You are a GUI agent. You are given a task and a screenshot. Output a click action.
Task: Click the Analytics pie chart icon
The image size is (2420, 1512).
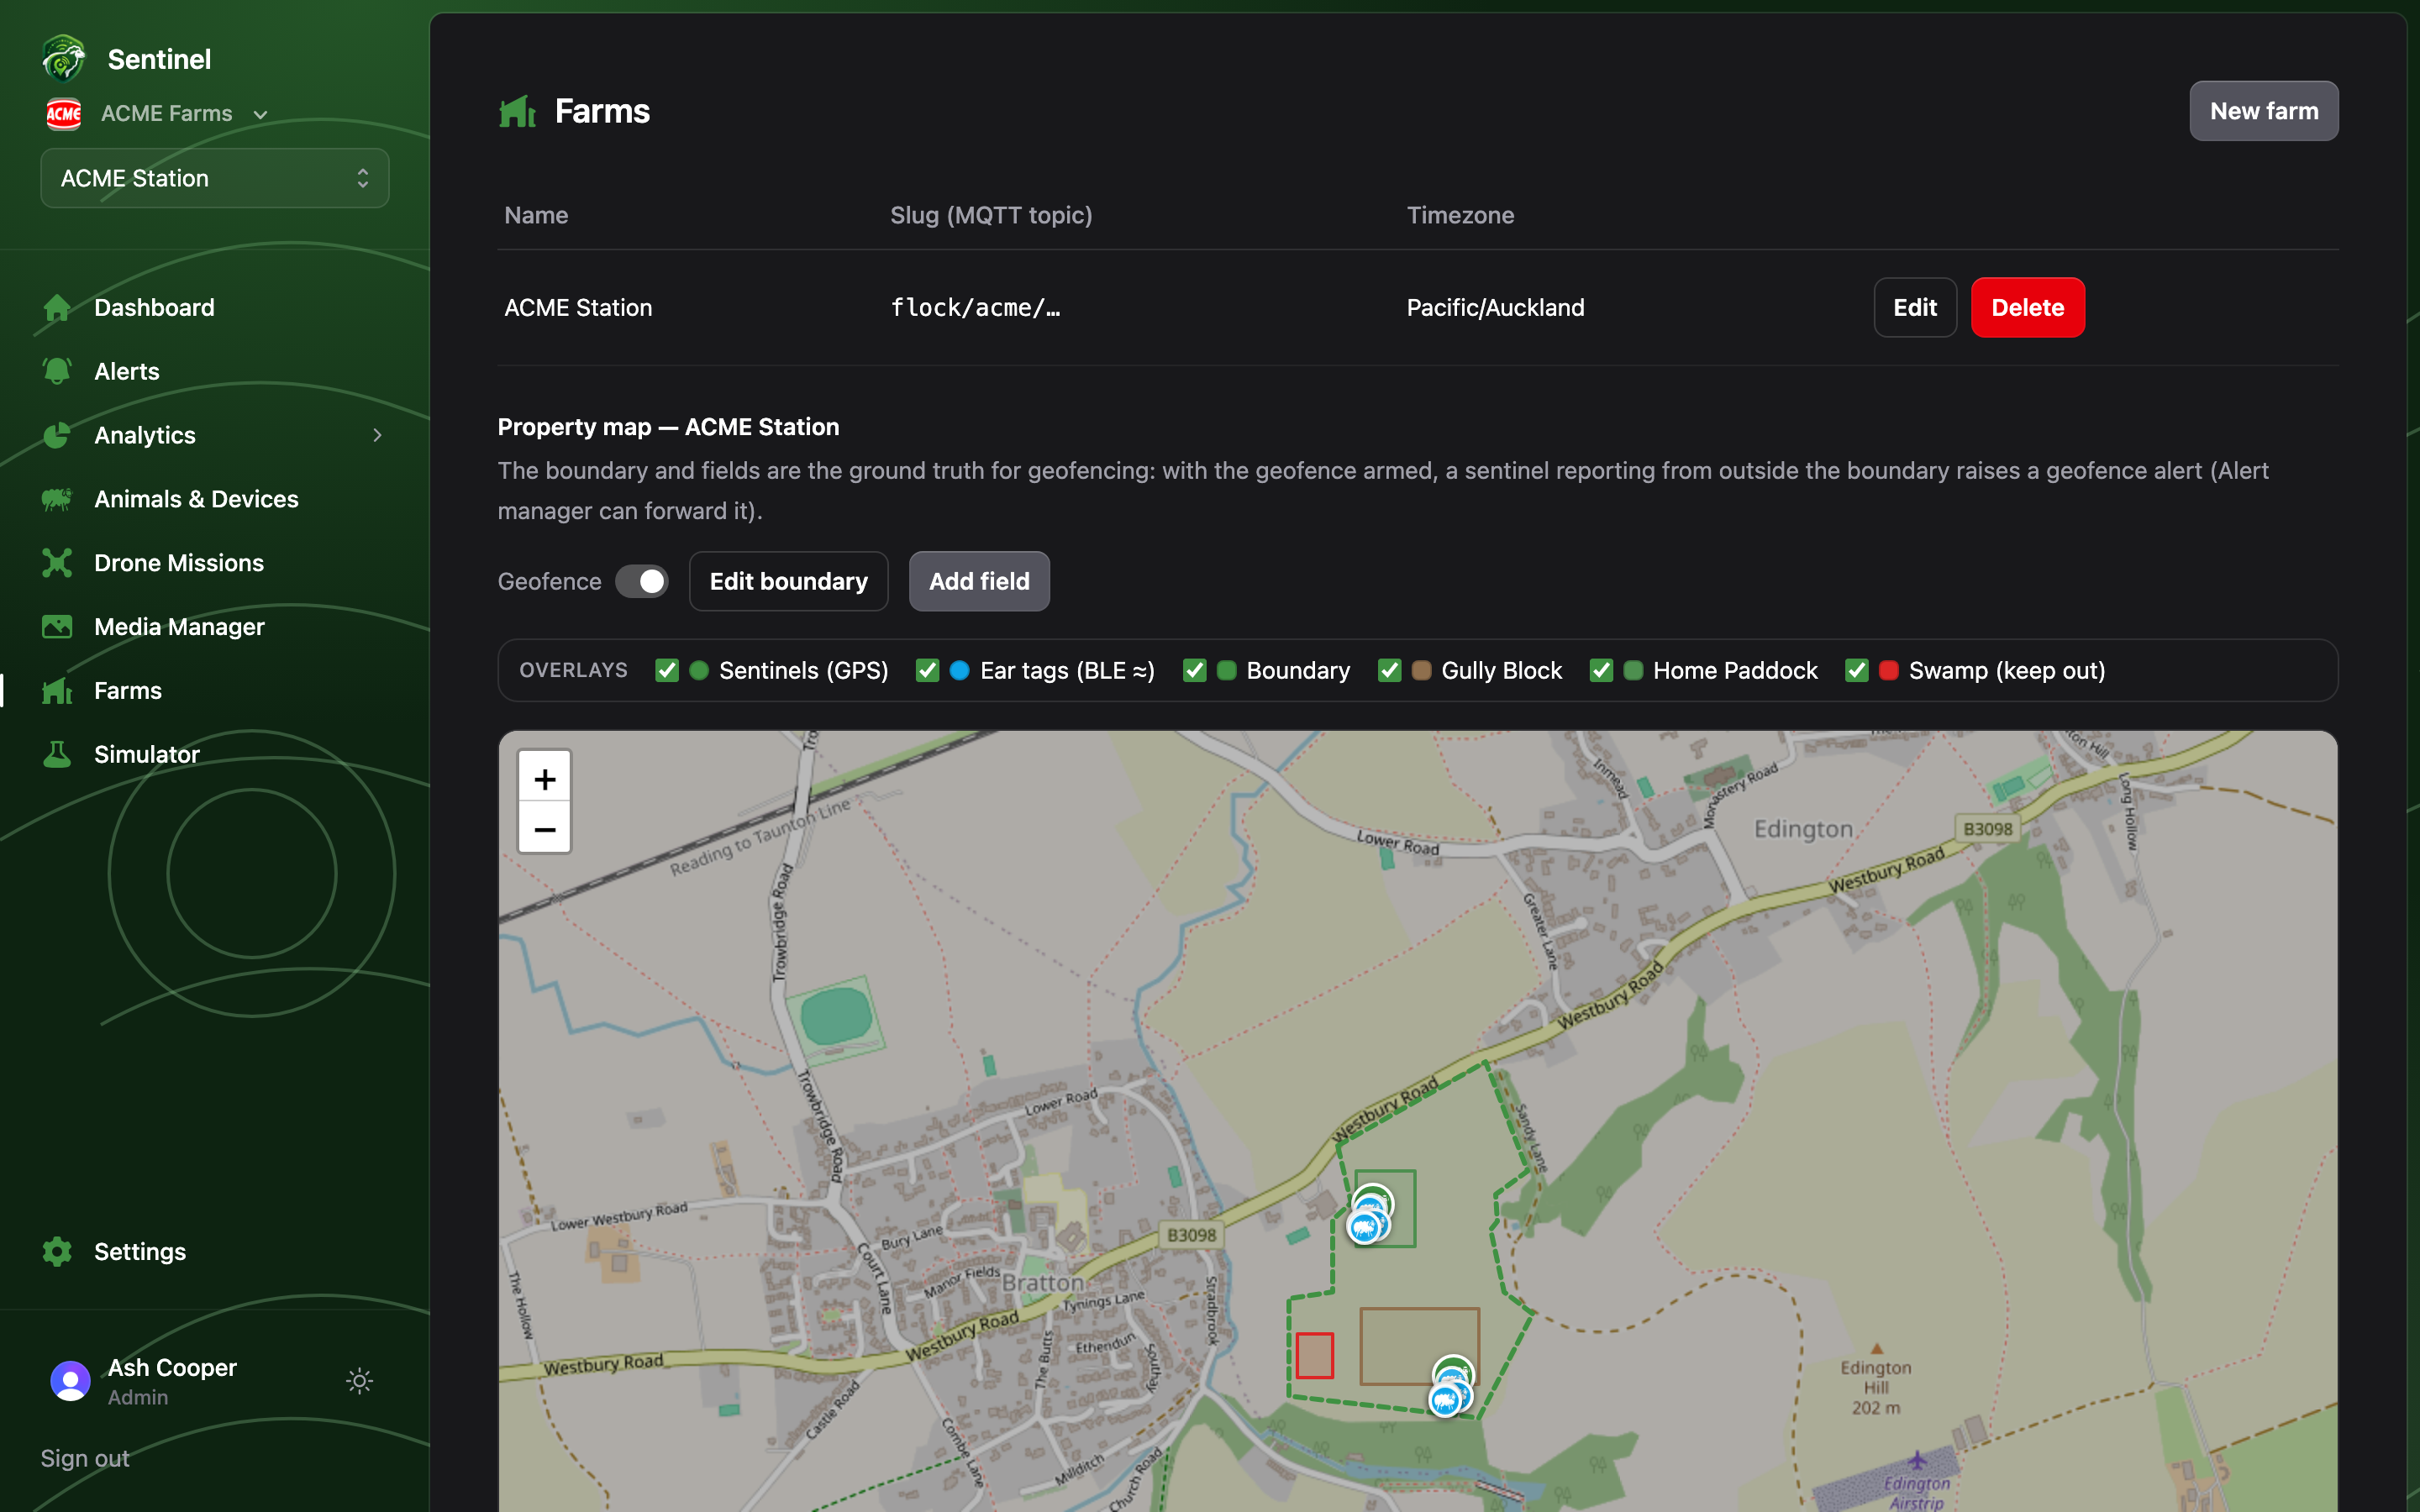tap(57, 436)
